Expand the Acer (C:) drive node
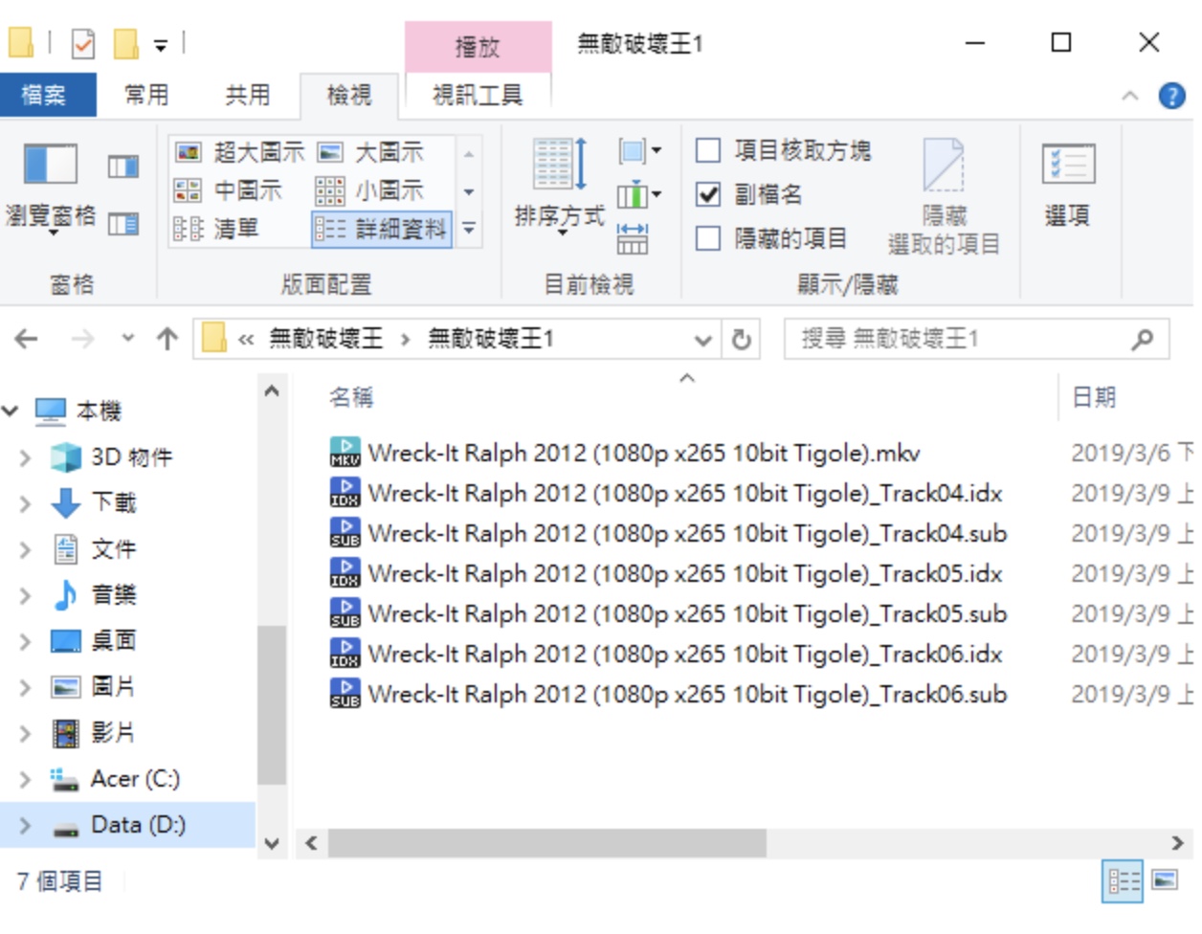 click(x=26, y=779)
